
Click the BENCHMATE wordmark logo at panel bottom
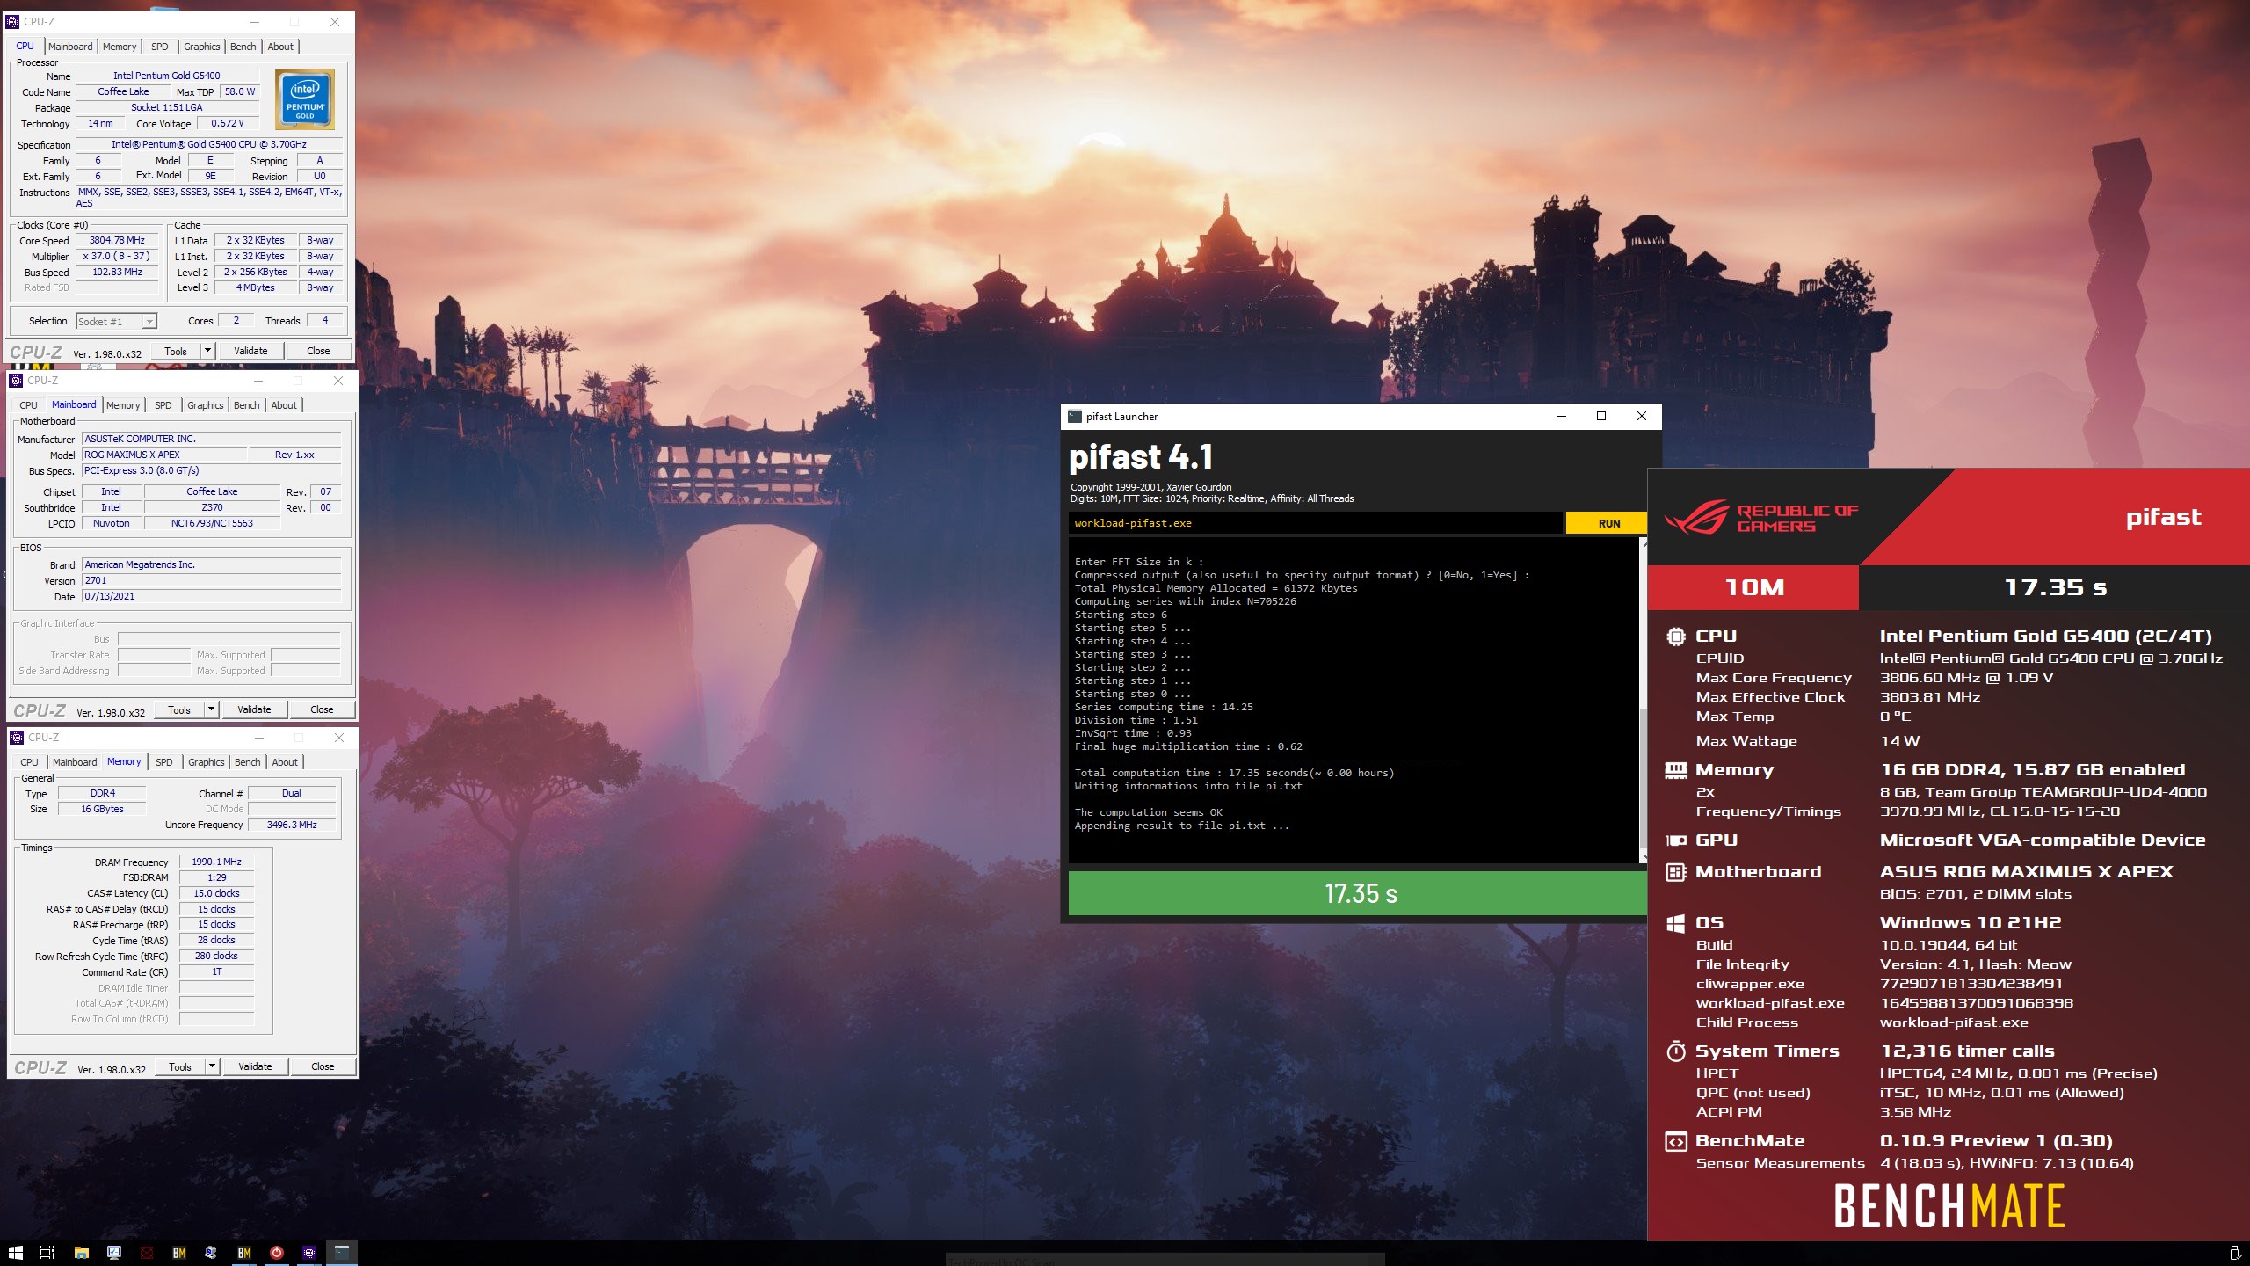pyautogui.click(x=1949, y=1206)
